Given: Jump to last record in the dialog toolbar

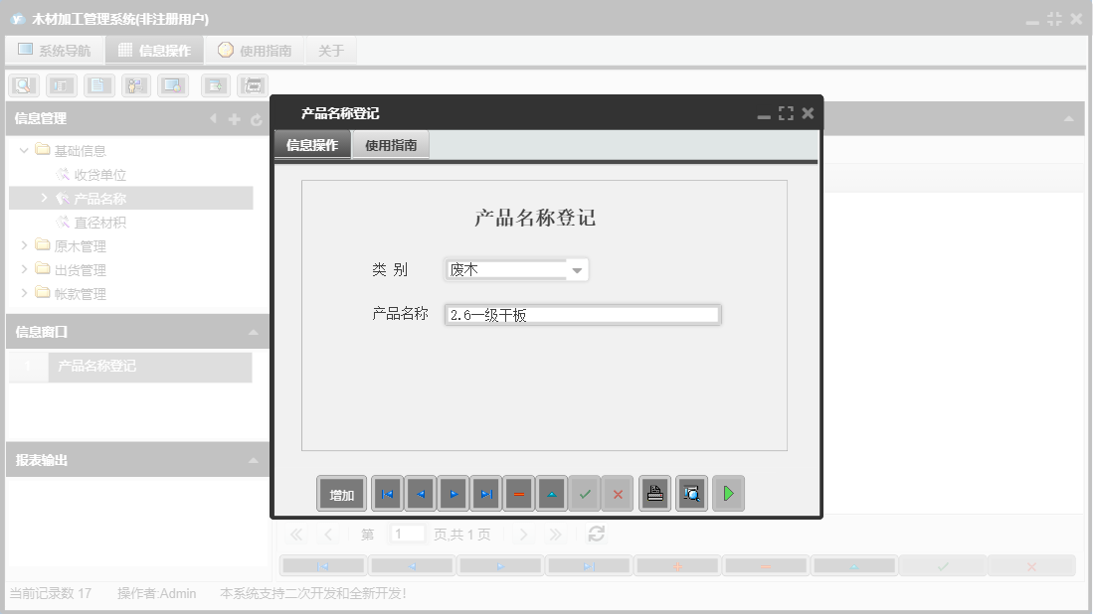Looking at the screenshot, I should tap(485, 493).
